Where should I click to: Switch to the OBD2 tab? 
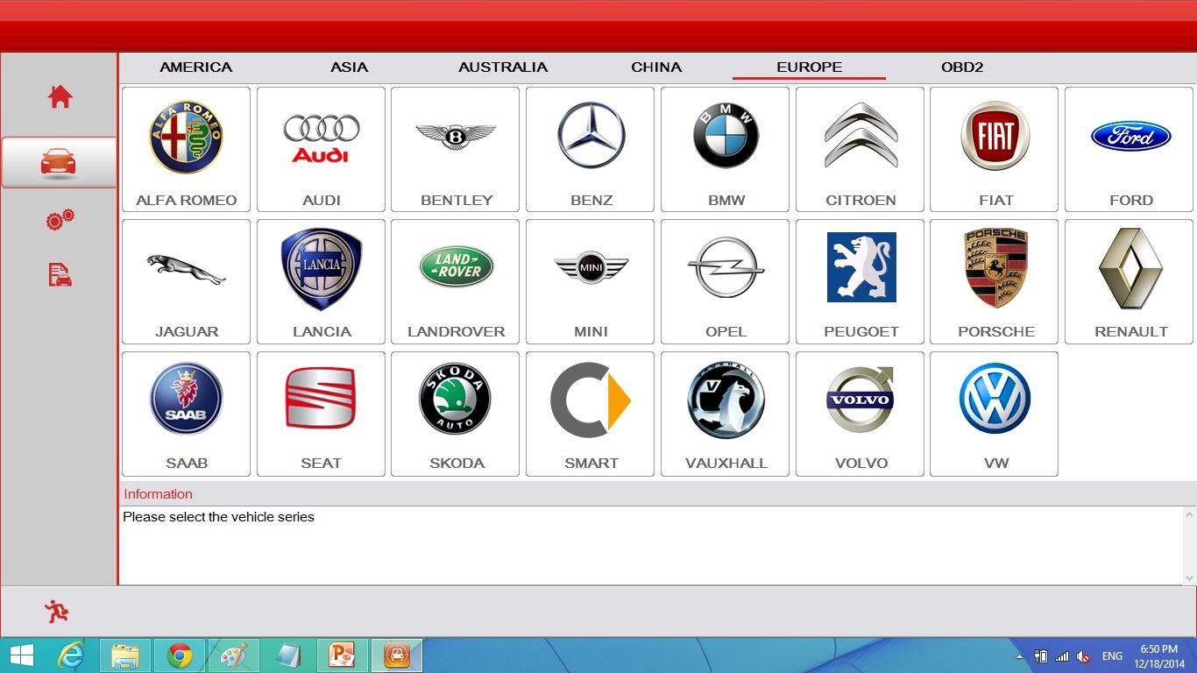[962, 67]
